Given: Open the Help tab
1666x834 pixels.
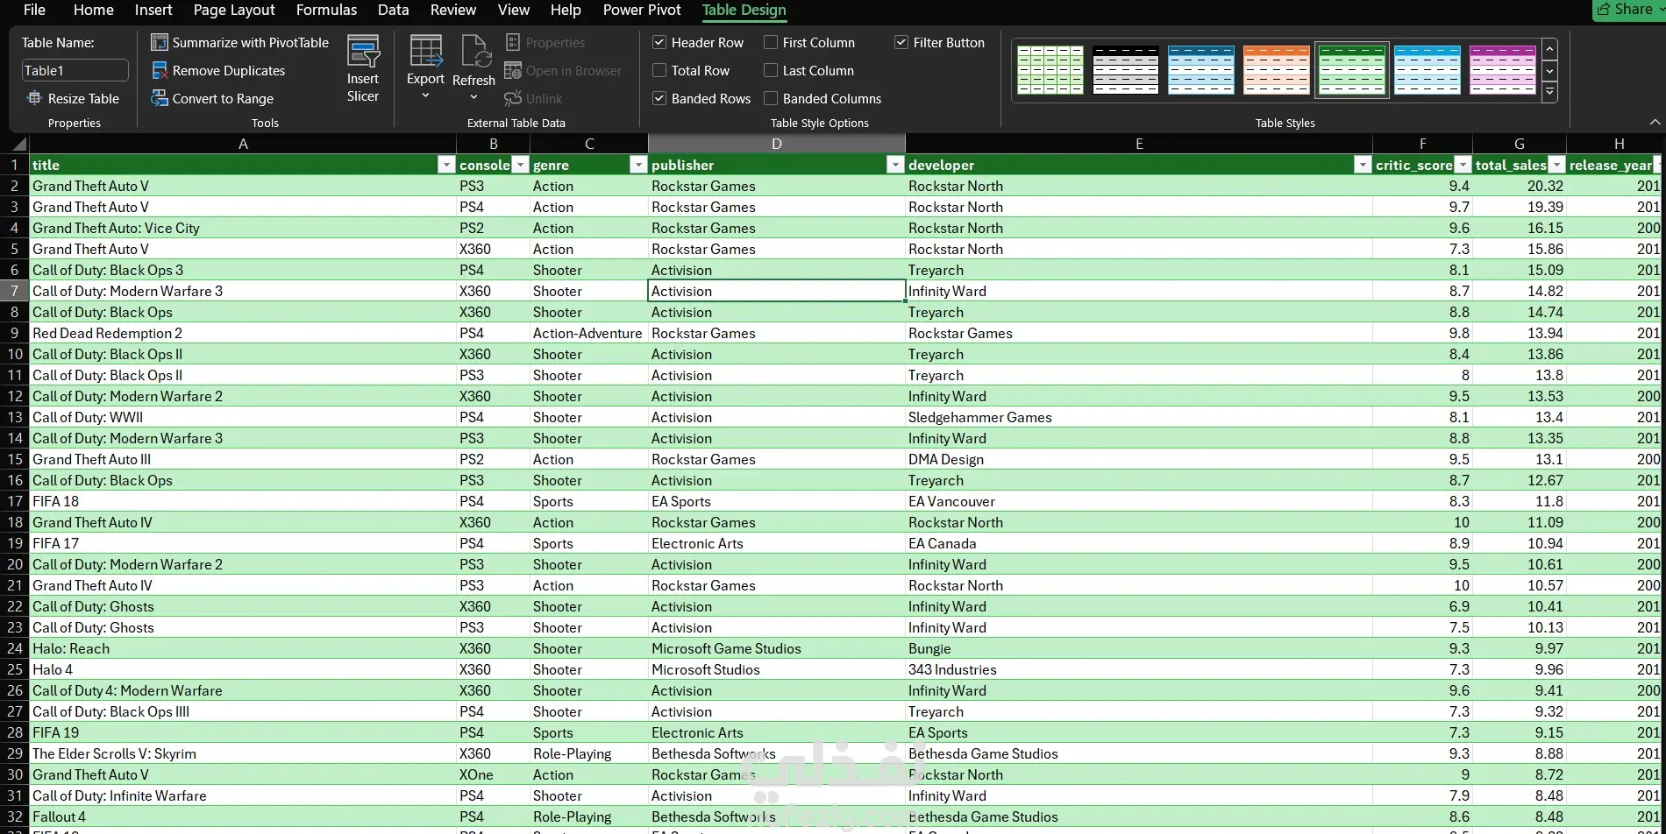Looking at the screenshot, I should coord(566,10).
